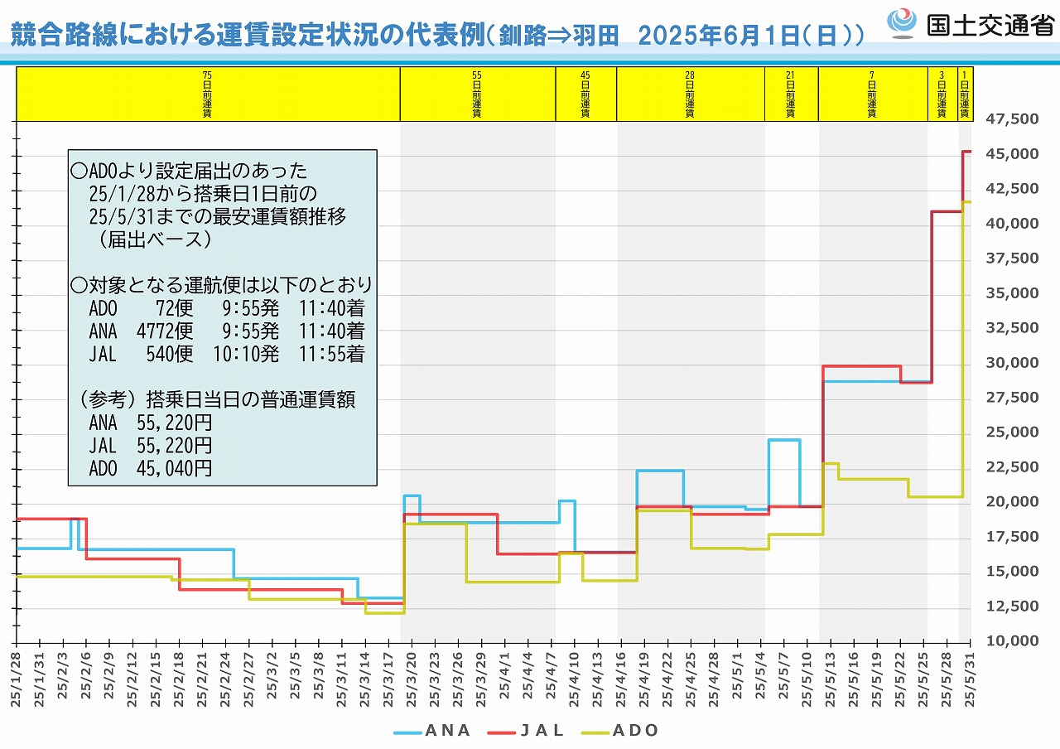Screen dimensions: 1060x749
Task: Click the 45,000 y-axis label
Action: click(1012, 154)
